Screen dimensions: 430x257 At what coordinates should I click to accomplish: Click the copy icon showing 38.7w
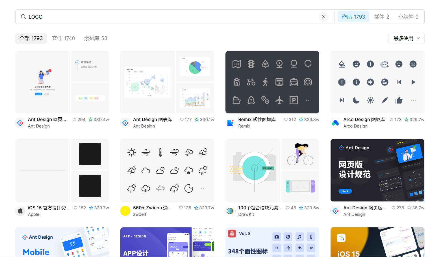(409, 208)
